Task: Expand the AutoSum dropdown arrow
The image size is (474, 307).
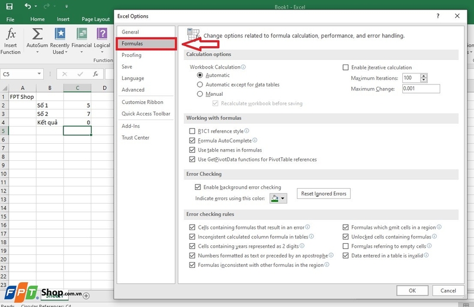Action: (x=37, y=52)
